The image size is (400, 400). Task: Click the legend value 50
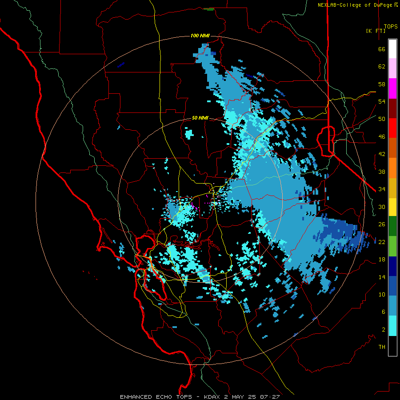(382, 119)
